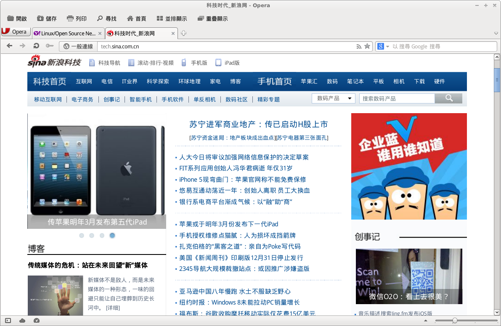Image resolution: width=501 pixels, height=326 pixels.
Task: Select the first slideshow dot
Action: click(82, 236)
